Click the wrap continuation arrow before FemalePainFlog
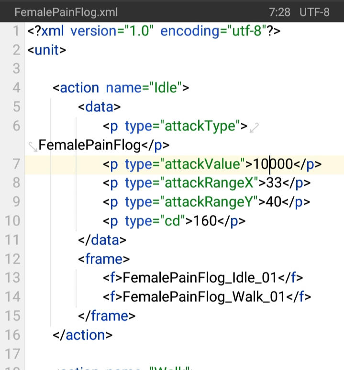The height and width of the screenshot is (370, 344). point(33,147)
